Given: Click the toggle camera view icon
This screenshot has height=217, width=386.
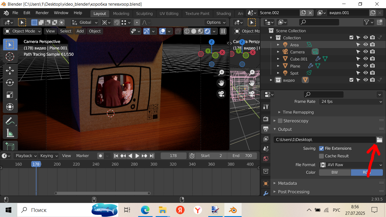Looking at the screenshot, I should click(221, 94).
